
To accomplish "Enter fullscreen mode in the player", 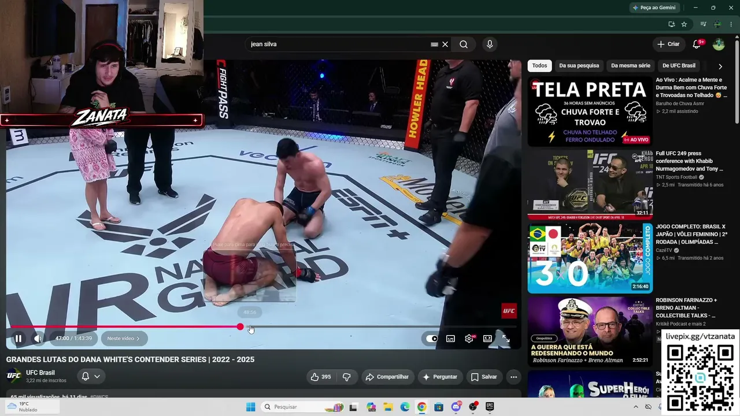I will pyautogui.click(x=506, y=339).
